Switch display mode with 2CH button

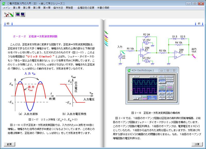coord(152,77)
